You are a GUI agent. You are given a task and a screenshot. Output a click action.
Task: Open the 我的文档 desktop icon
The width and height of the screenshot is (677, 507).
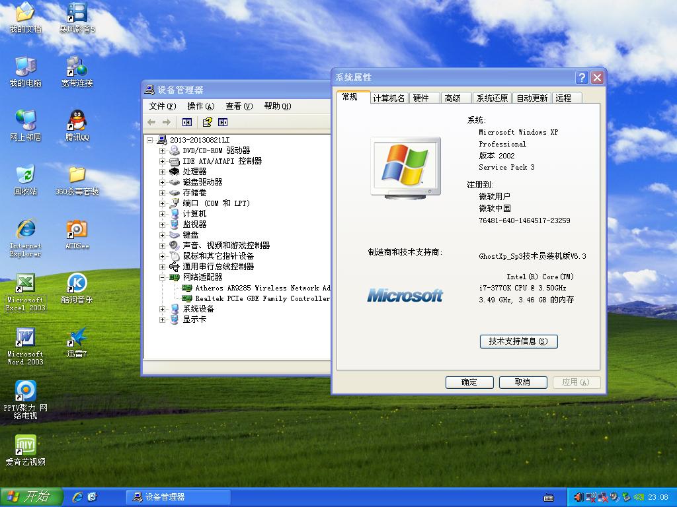(26, 18)
